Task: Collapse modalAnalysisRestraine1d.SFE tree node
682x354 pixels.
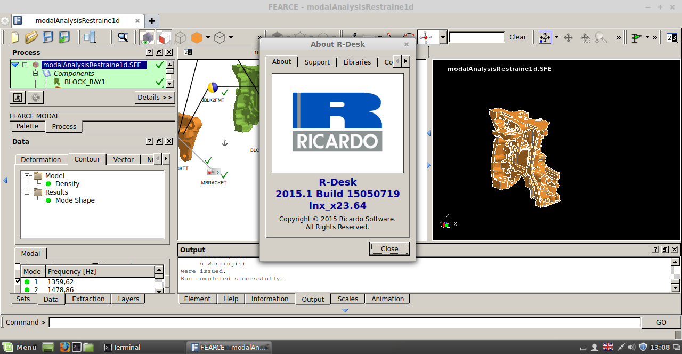Action: click(x=25, y=65)
